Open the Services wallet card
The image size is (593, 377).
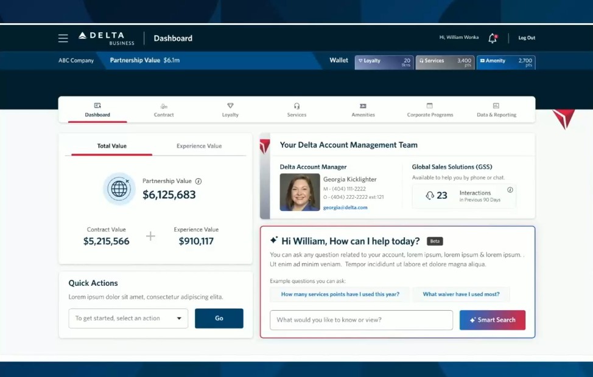pyautogui.click(x=444, y=63)
